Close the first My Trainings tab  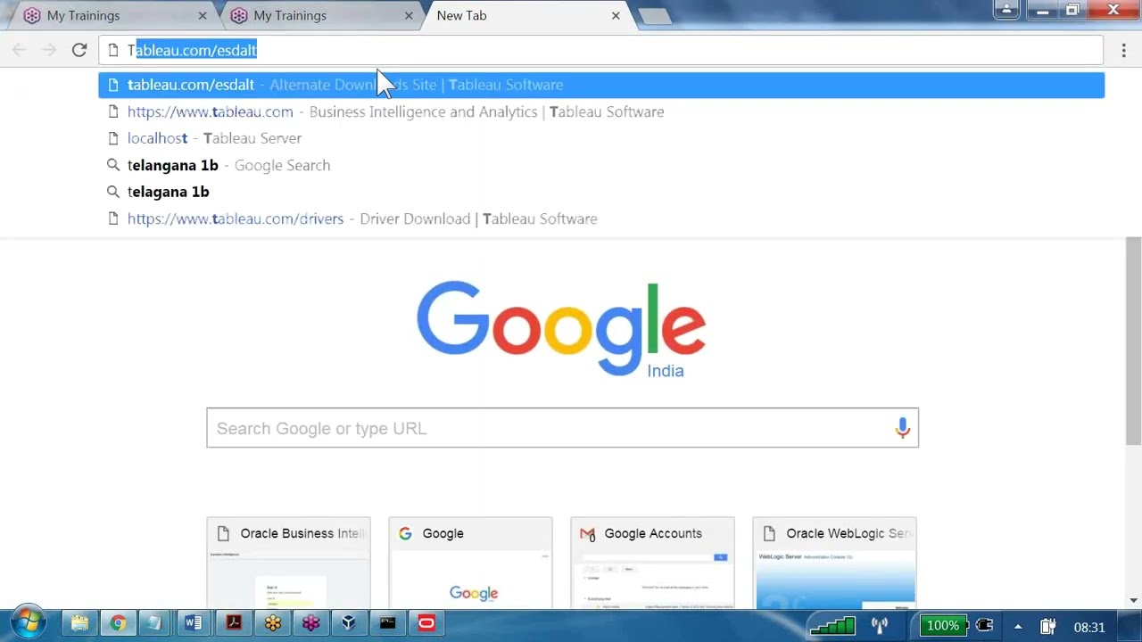(203, 15)
